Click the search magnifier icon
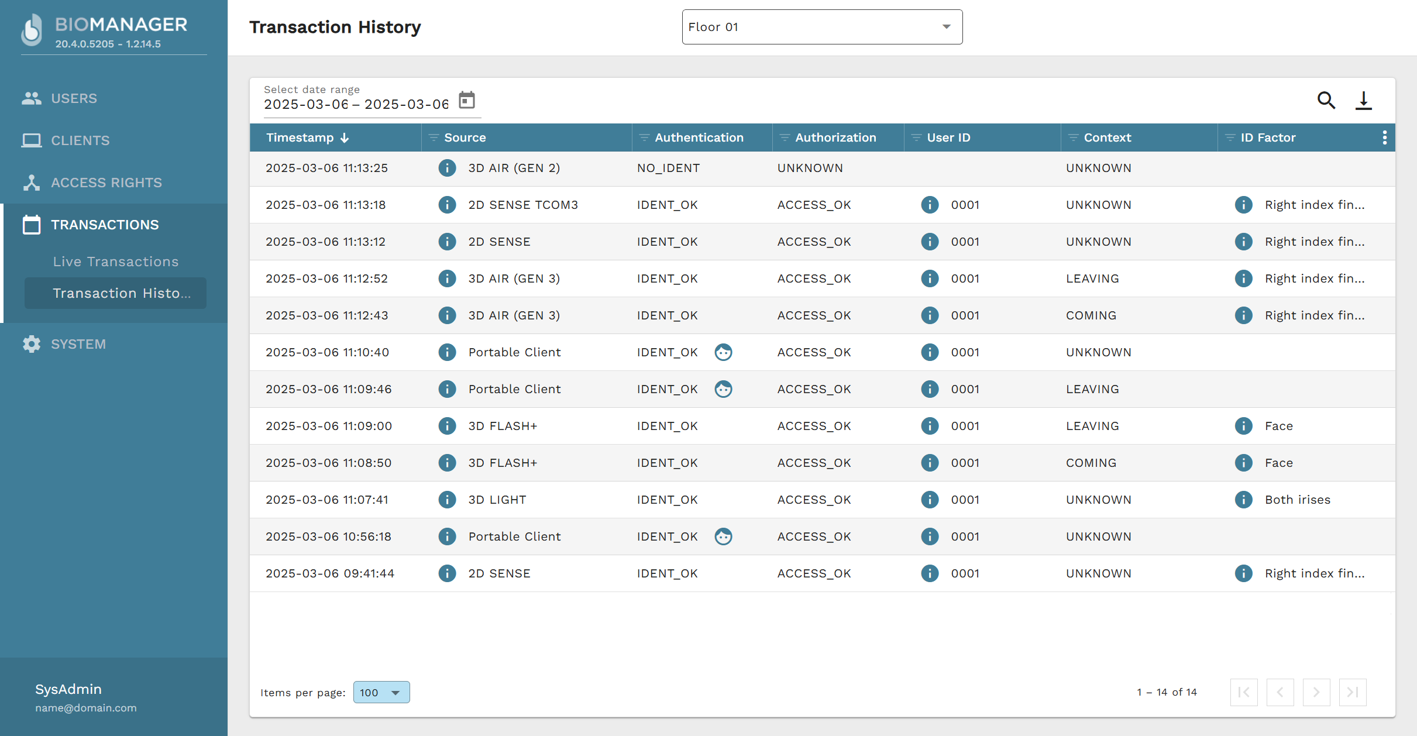 tap(1326, 101)
